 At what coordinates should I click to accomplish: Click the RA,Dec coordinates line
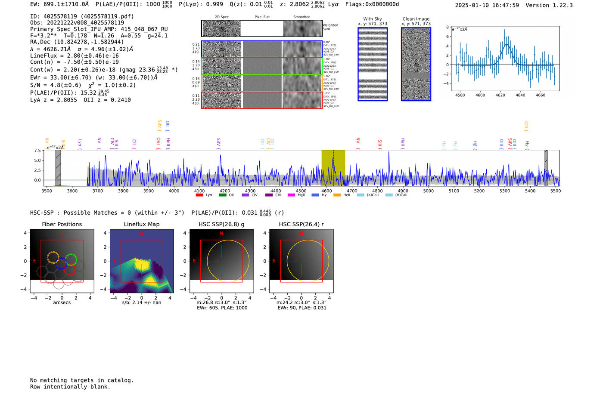tap(77, 42)
